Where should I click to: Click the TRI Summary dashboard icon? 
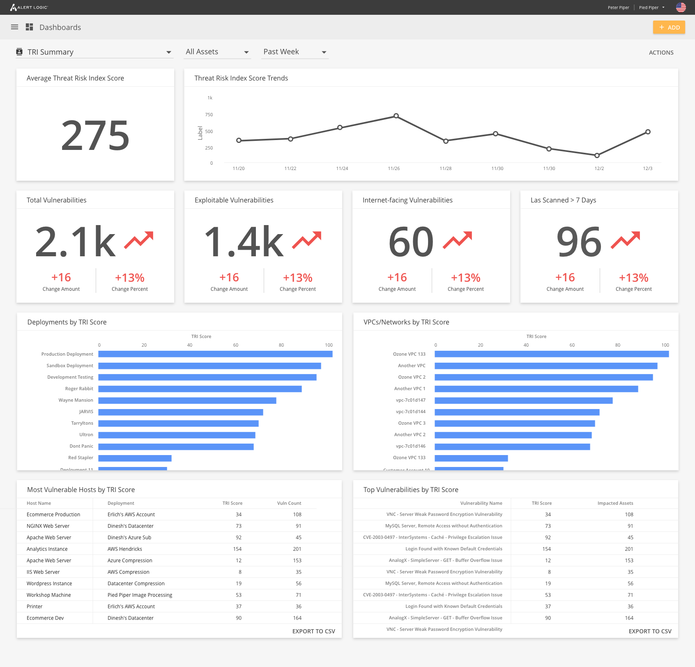[x=19, y=52]
